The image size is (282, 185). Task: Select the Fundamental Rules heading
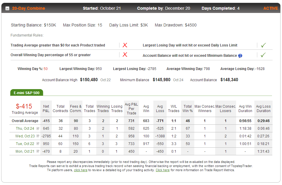(27, 35)
